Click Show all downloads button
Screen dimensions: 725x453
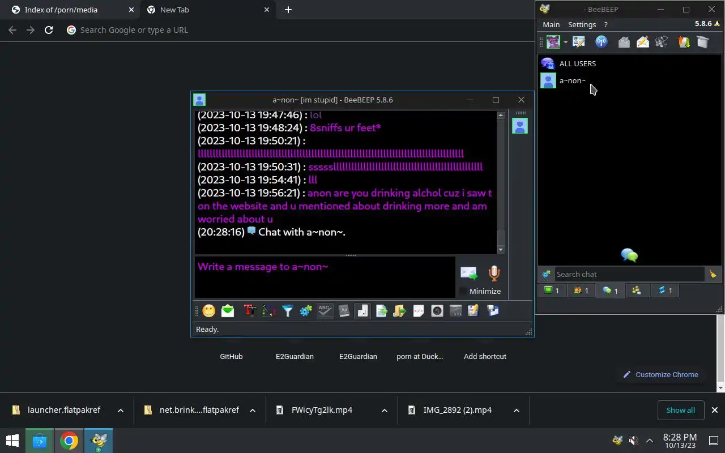[x=681, y=410]
